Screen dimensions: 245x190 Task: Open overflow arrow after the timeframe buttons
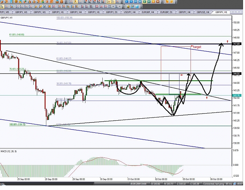162,3
